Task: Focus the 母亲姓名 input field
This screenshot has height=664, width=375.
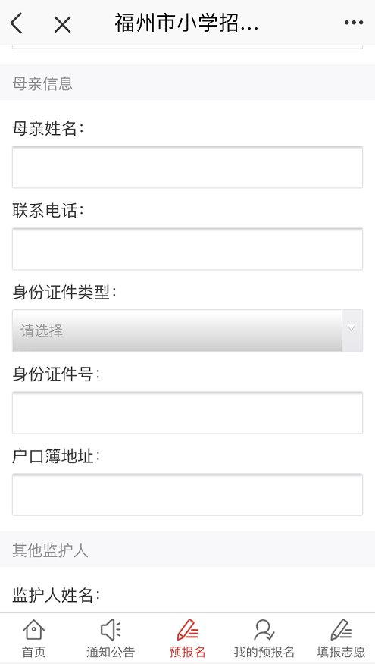Action: click(x=188, y=167)
